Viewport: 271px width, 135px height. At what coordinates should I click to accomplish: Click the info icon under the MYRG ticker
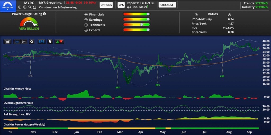[x=20, y=7]
